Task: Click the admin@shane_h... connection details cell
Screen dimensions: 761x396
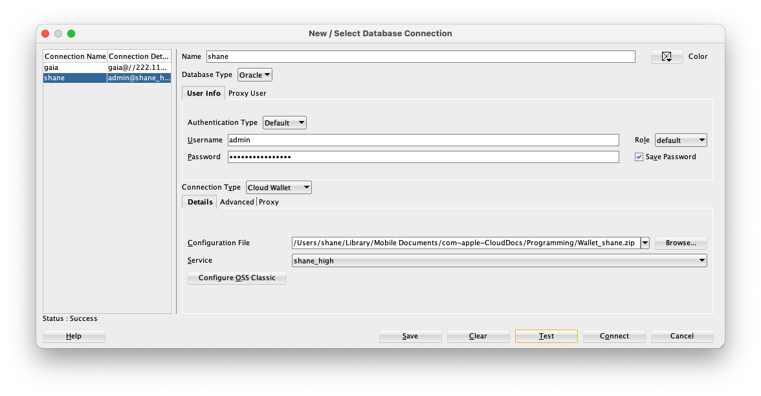Action: coord(138,78)
